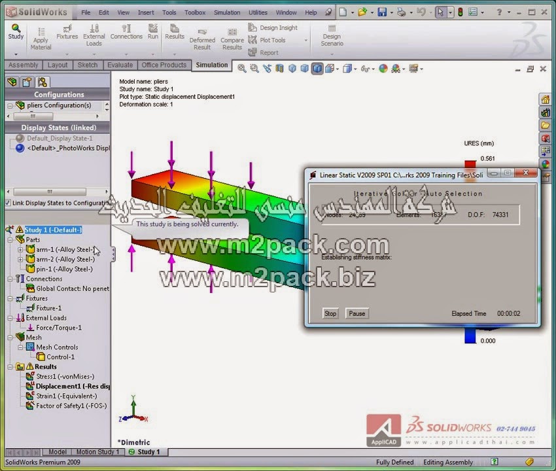This screenshot has height=471, width=556.
Task: Click the Home icon in the task pane
Action: coord(546,99)
